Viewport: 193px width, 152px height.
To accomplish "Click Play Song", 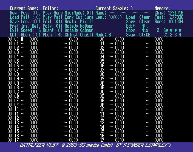I will (x=53, y=13).
